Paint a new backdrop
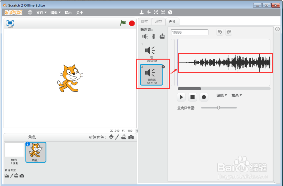This screenshot has width=283, height=186. 12,175
